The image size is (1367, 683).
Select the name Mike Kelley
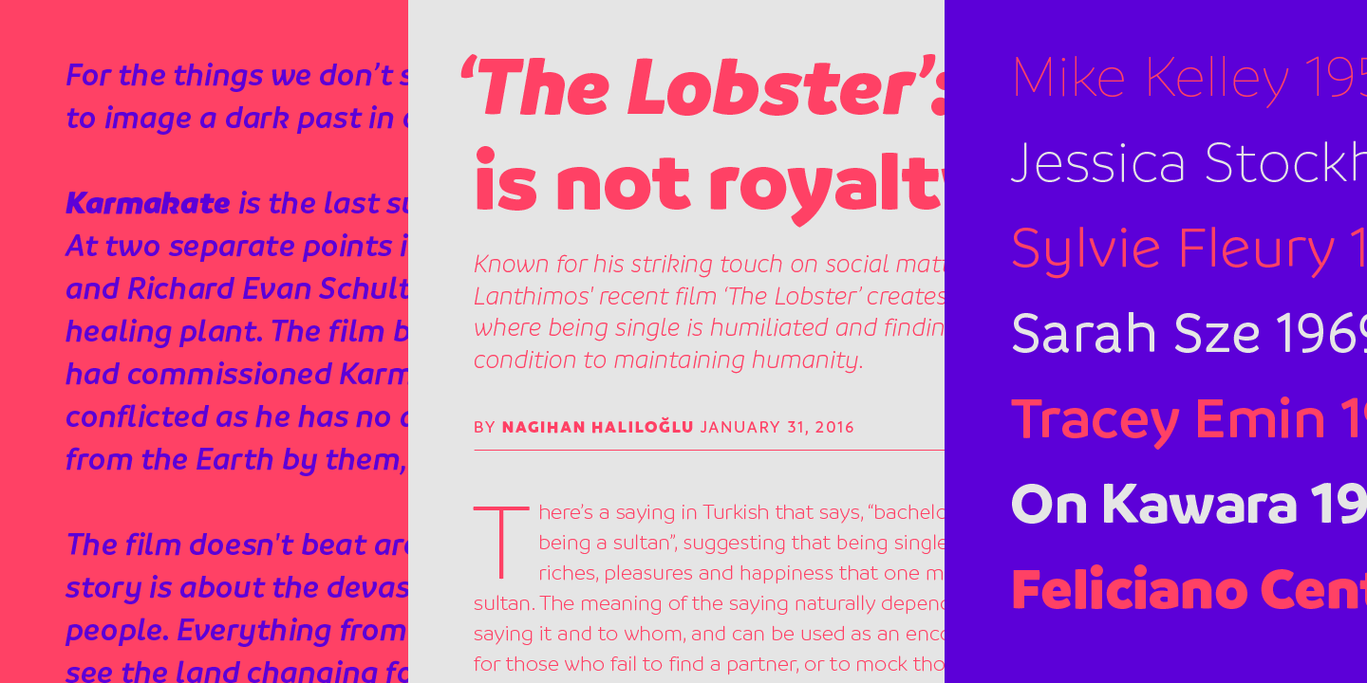click(1151, 78)
